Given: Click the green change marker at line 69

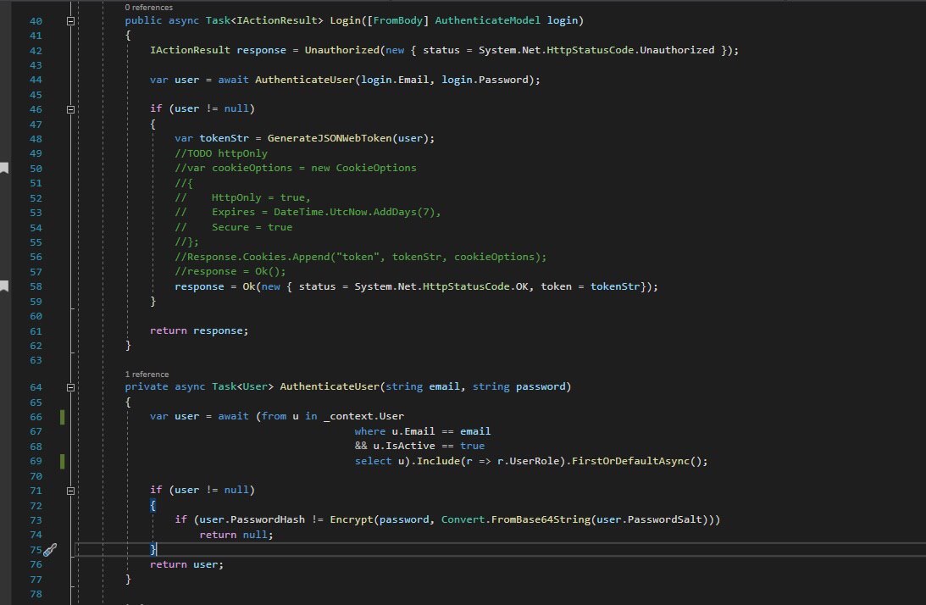Looking at the screenshot, I should pos(62,462).
